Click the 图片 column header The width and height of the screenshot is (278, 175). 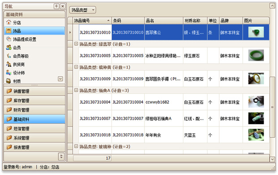click(x=256, y=21)
